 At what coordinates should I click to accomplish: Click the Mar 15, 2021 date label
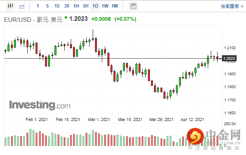click(x=130, y=119)
